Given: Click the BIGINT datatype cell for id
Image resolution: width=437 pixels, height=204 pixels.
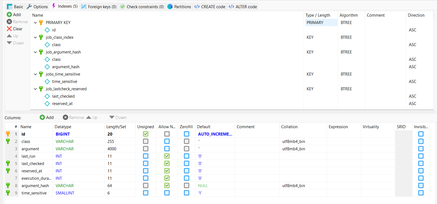Looking at the screenshot, I should pos(63,134).
